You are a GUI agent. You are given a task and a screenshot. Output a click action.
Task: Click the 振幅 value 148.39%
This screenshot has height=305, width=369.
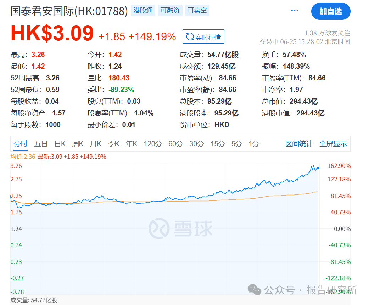point(296,66)
